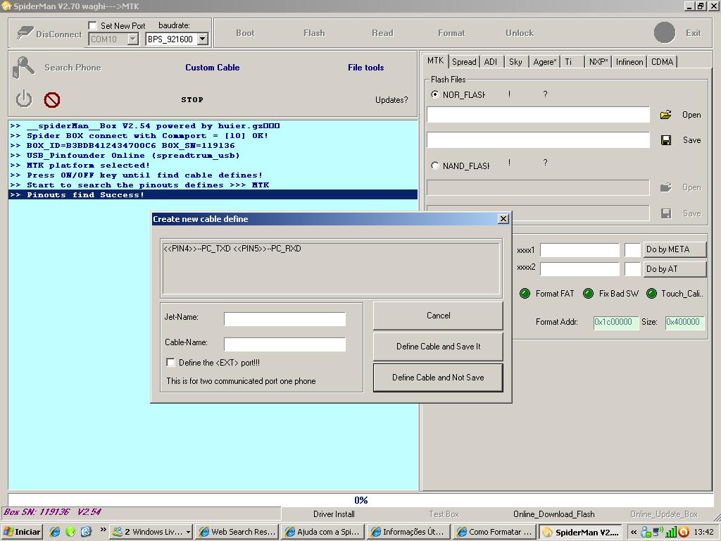Click the red prohibition stop icon
This screenshot has width=721, height=541.
pos(52,100)
